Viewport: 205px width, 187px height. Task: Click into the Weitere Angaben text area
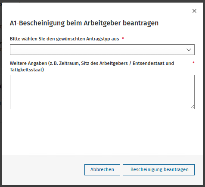click(x=102, y=92)
